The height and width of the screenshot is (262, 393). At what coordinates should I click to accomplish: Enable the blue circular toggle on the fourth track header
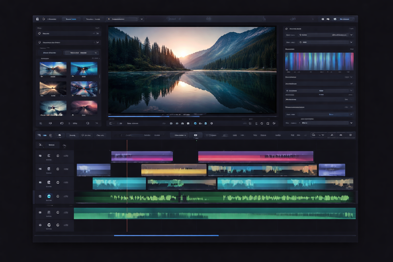point(49,196)
